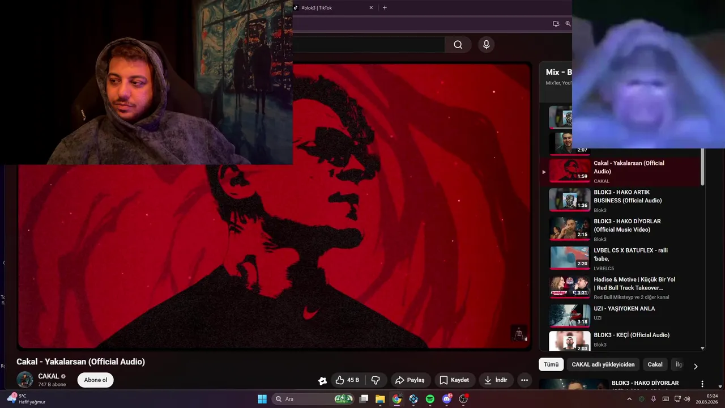725x408 pixels.
Task: Open the 2:07 video thumbnail in the mix list
Action: pyautogui.click(x=570, y=143)
